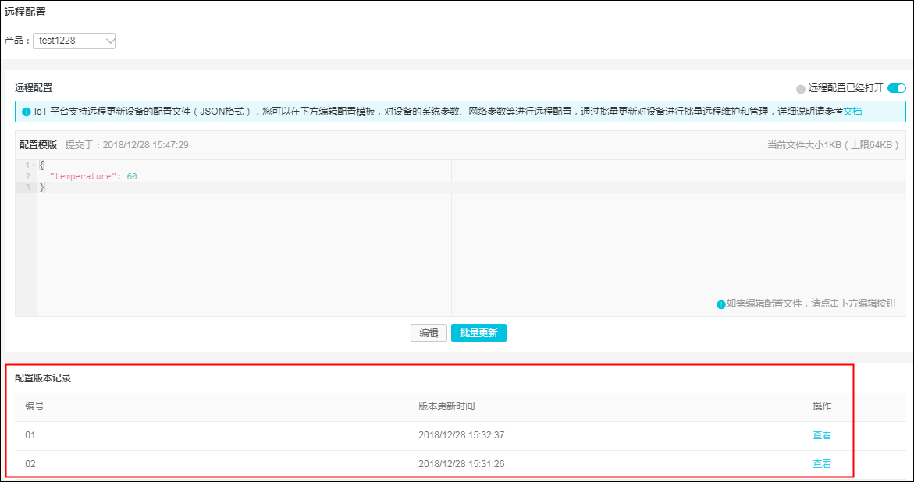Click the submission time 2018/12/28 15:47:29
Screen dimensions: 914x482
point(146,145)
